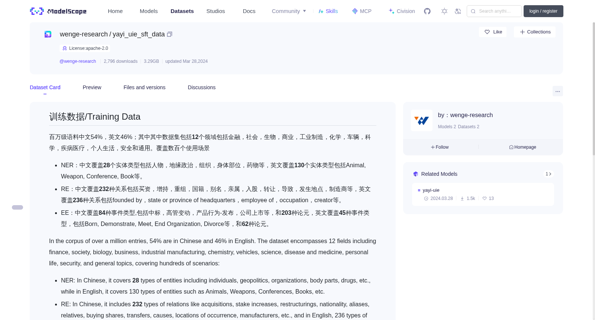
Task: Click the ModelScope logo
Action: [58, 11]
